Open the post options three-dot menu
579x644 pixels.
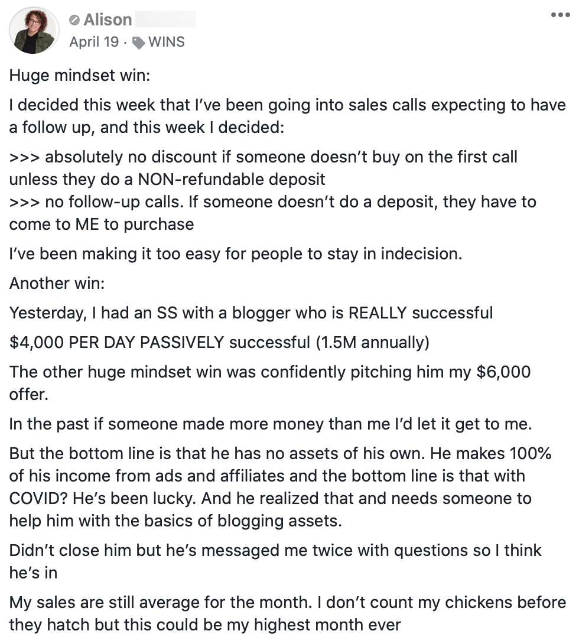pyautogui.click(x=560, y=15)
